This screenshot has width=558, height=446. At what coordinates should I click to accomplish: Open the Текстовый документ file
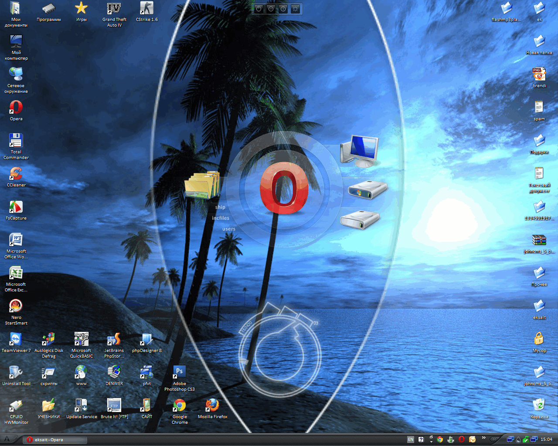(539, 179)
